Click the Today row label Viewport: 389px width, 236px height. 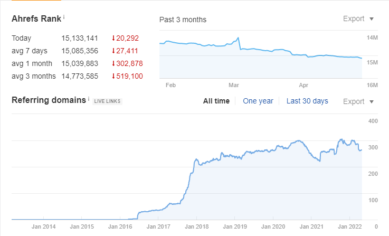[x=21, y=38]
